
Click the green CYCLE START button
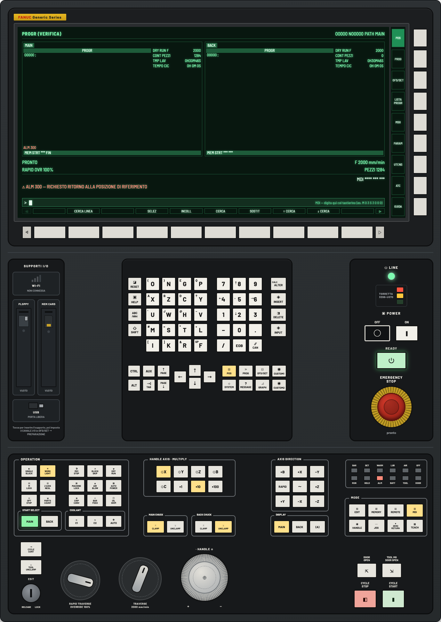(x=393, y=599)
